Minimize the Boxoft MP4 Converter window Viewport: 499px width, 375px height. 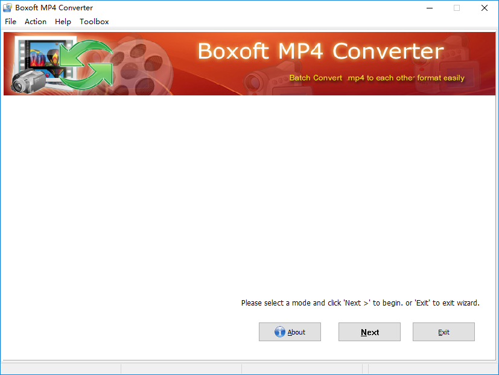430,8
